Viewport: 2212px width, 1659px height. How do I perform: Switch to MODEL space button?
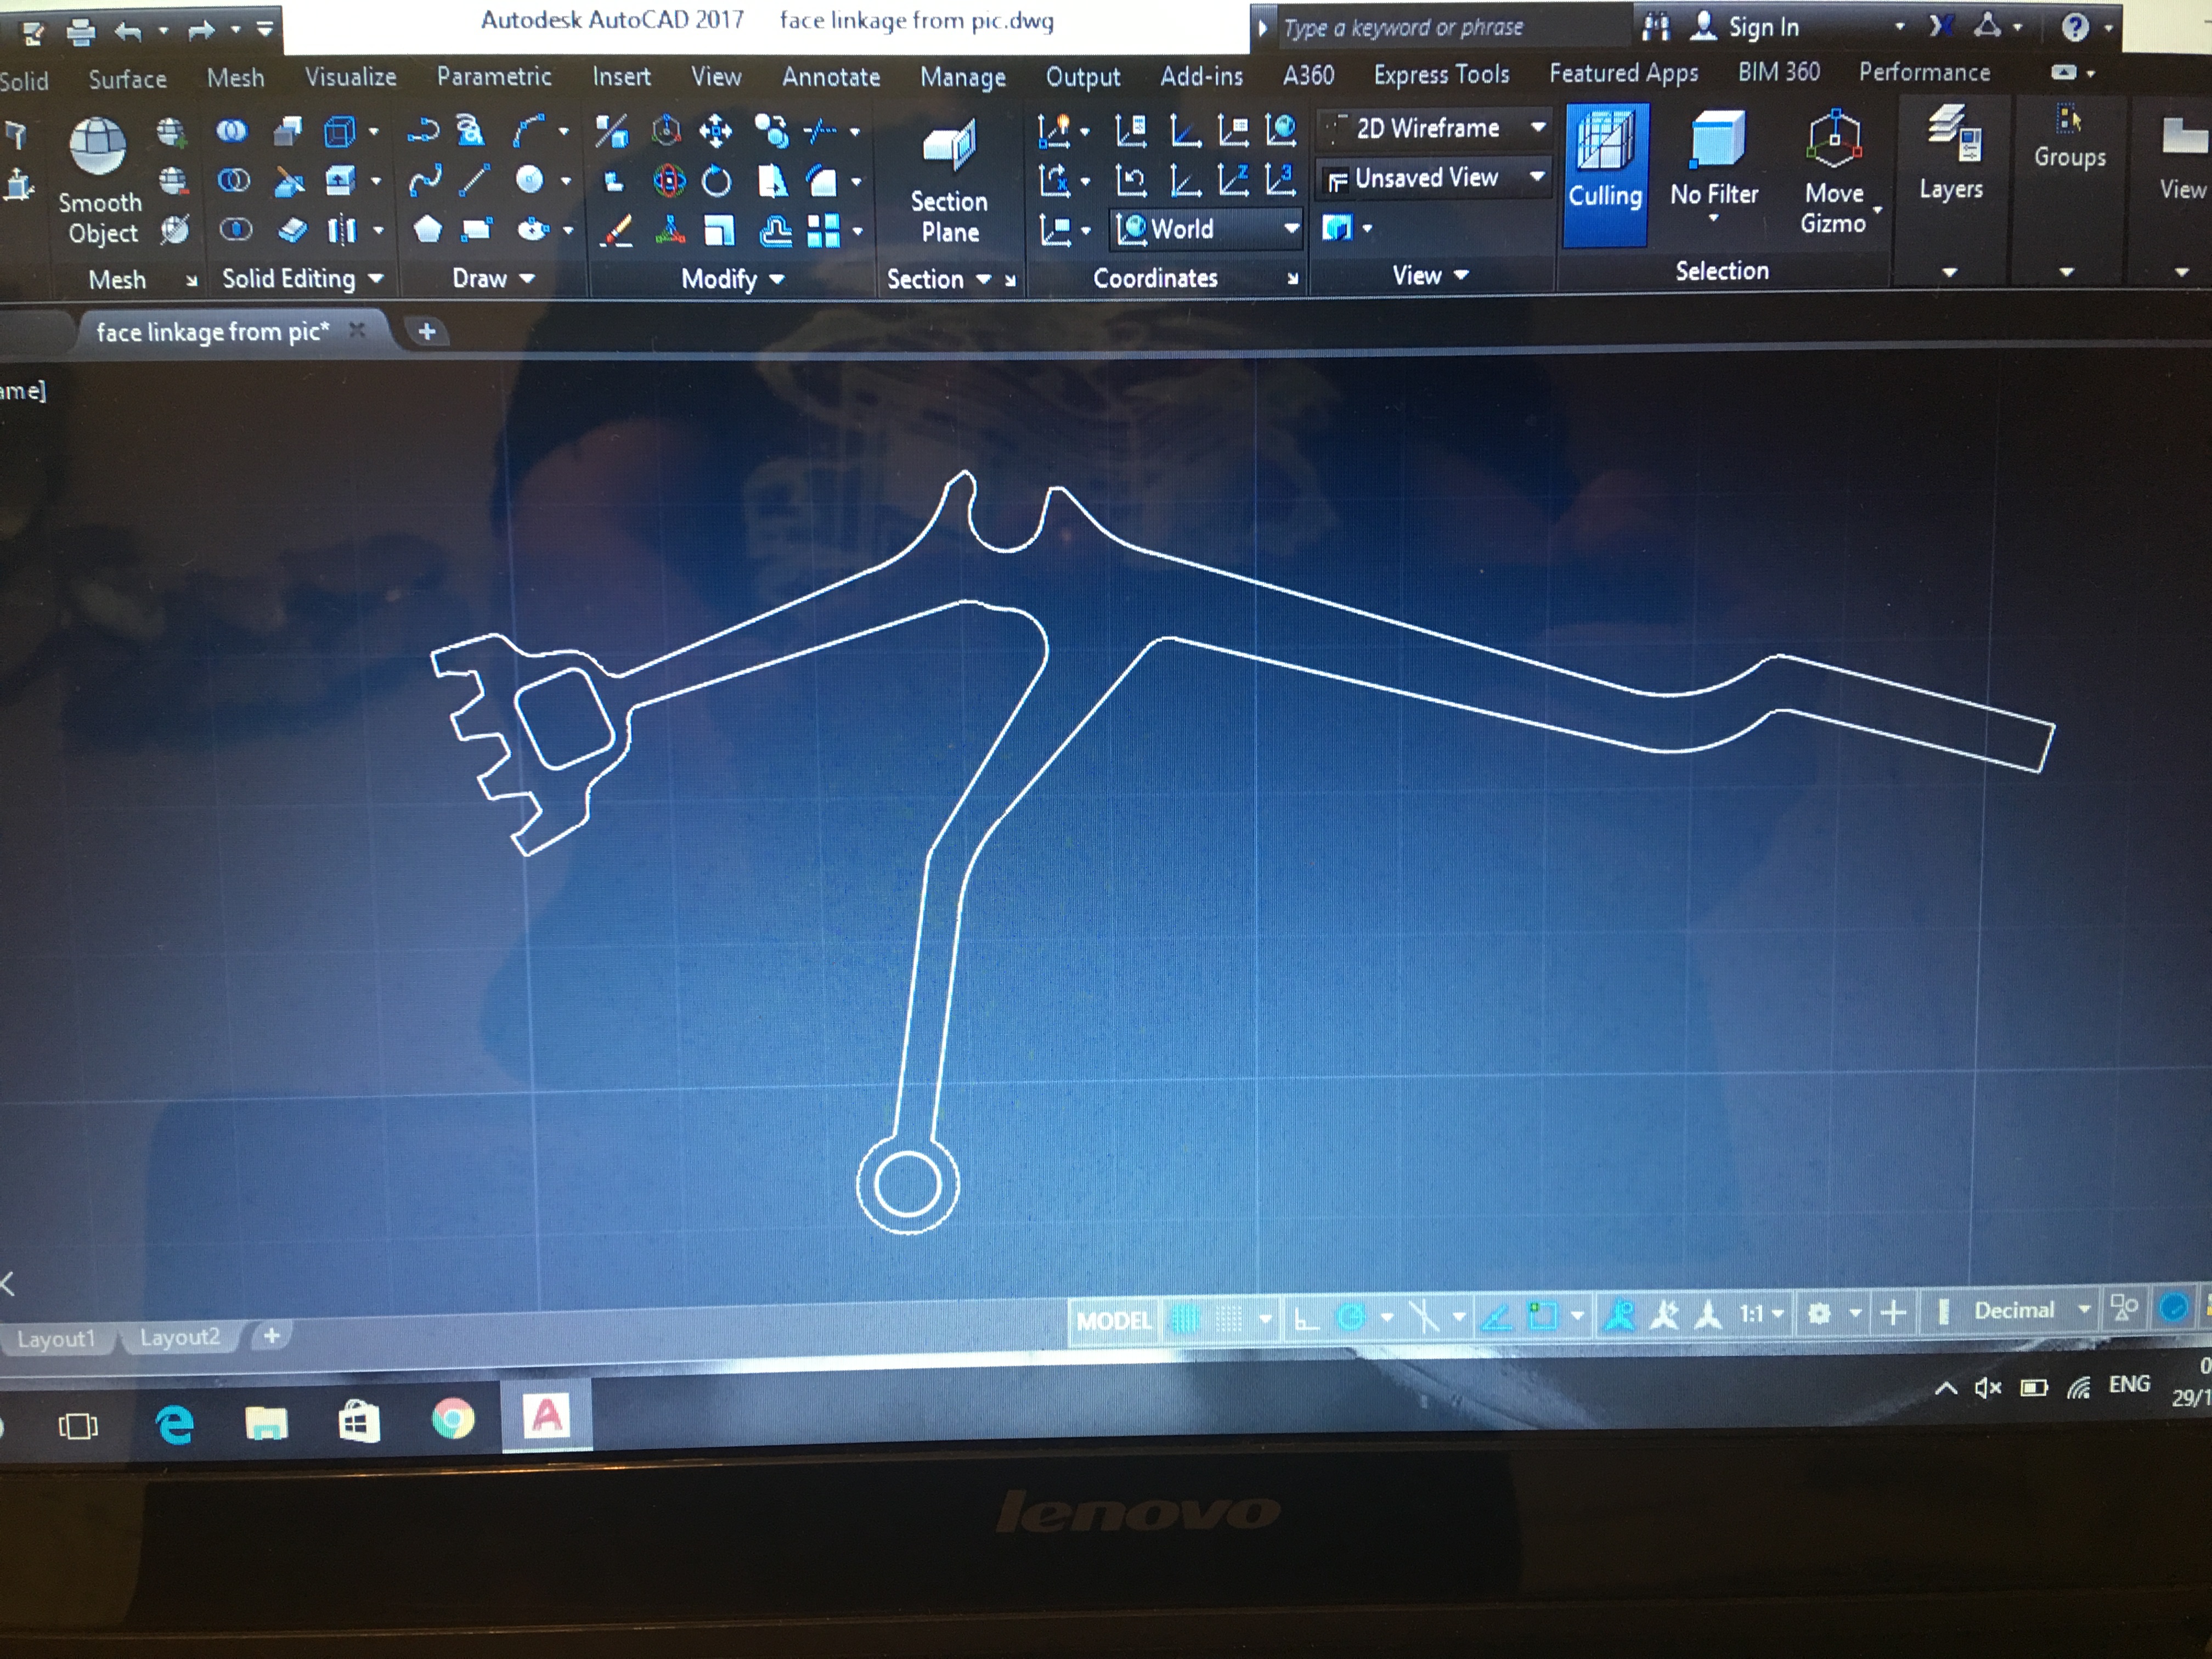(x=1113, y=1321)
